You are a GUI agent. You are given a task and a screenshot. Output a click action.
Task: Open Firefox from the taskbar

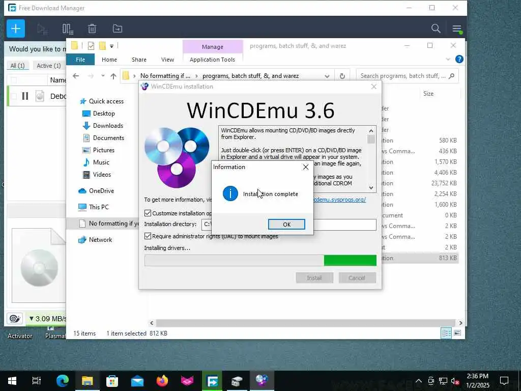(x=162, y=381)
